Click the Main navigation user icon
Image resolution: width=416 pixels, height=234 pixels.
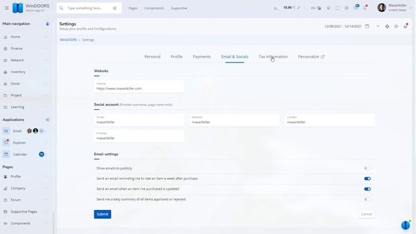(47, 24)
